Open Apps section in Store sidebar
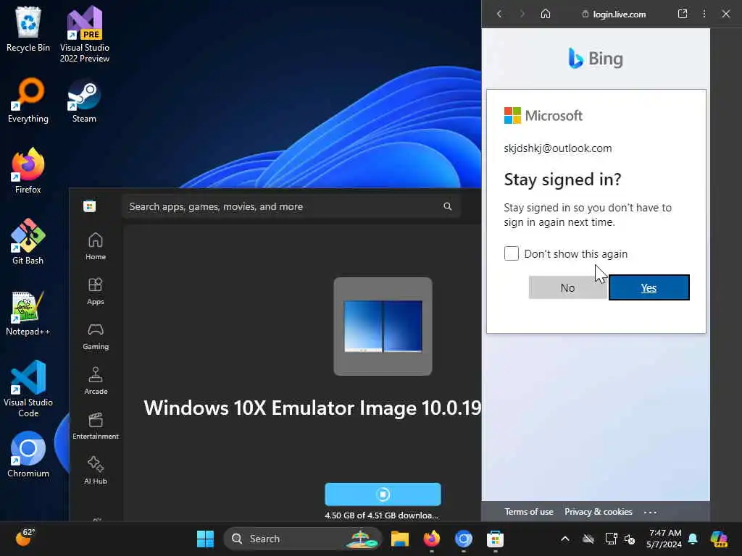The height and width of the screenshot is (556, 742). click(x=96, y=291)
